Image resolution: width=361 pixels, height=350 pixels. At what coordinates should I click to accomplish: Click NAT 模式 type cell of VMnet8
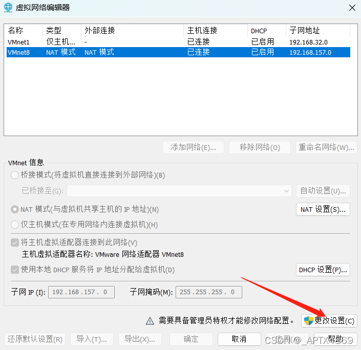[x=61, y=52]
